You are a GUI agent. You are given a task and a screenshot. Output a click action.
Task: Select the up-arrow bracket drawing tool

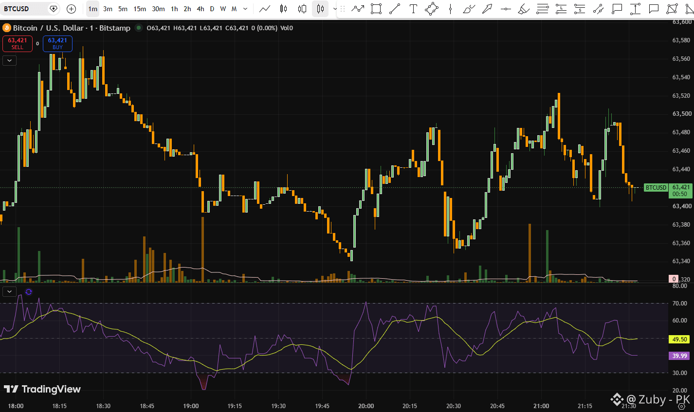635,9
